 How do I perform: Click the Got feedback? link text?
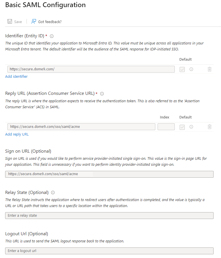click(50, 22)
